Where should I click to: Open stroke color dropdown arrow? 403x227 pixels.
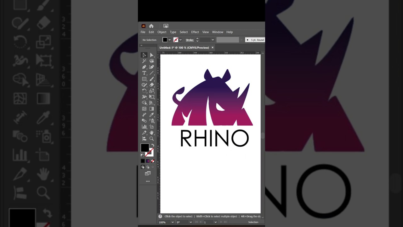coord(180,40)
